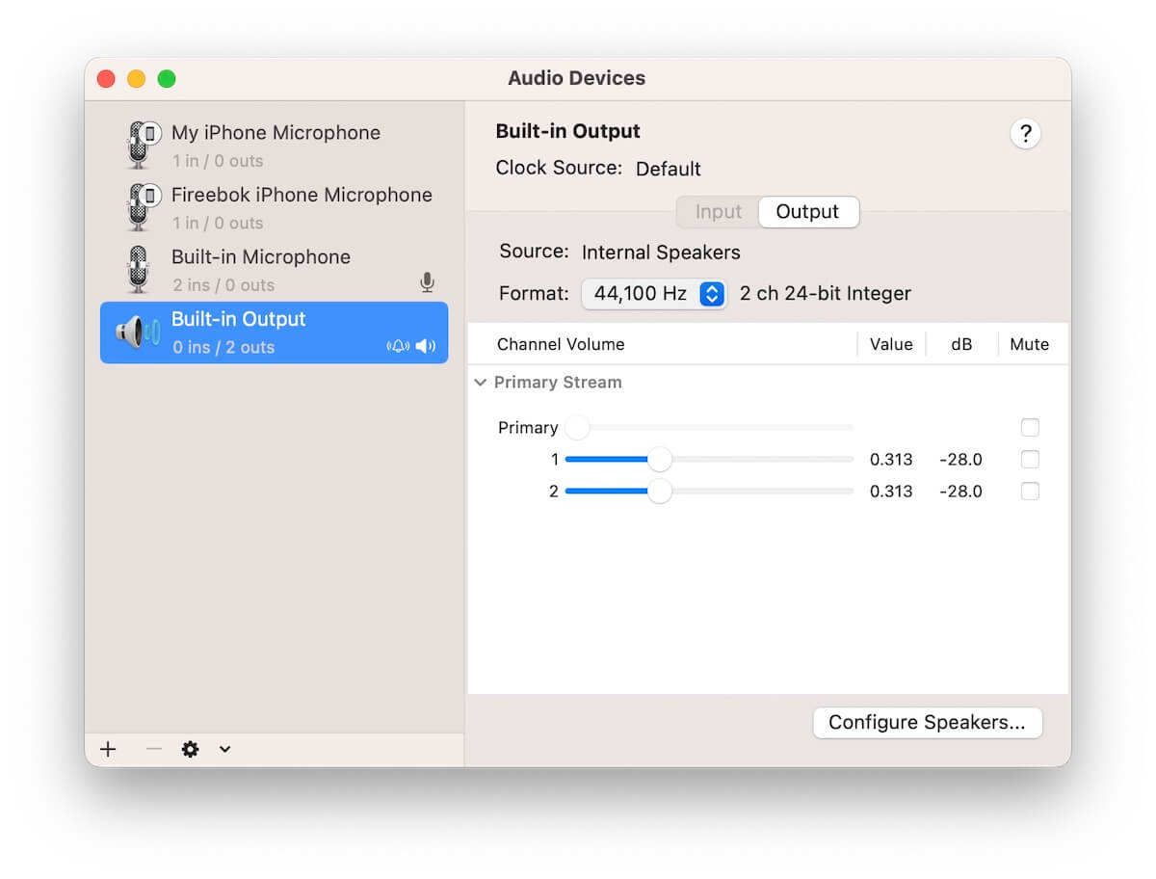The image size is (1156, 879).
Task: Enable the Primary channel mute checkbox
Action: 1030,427
